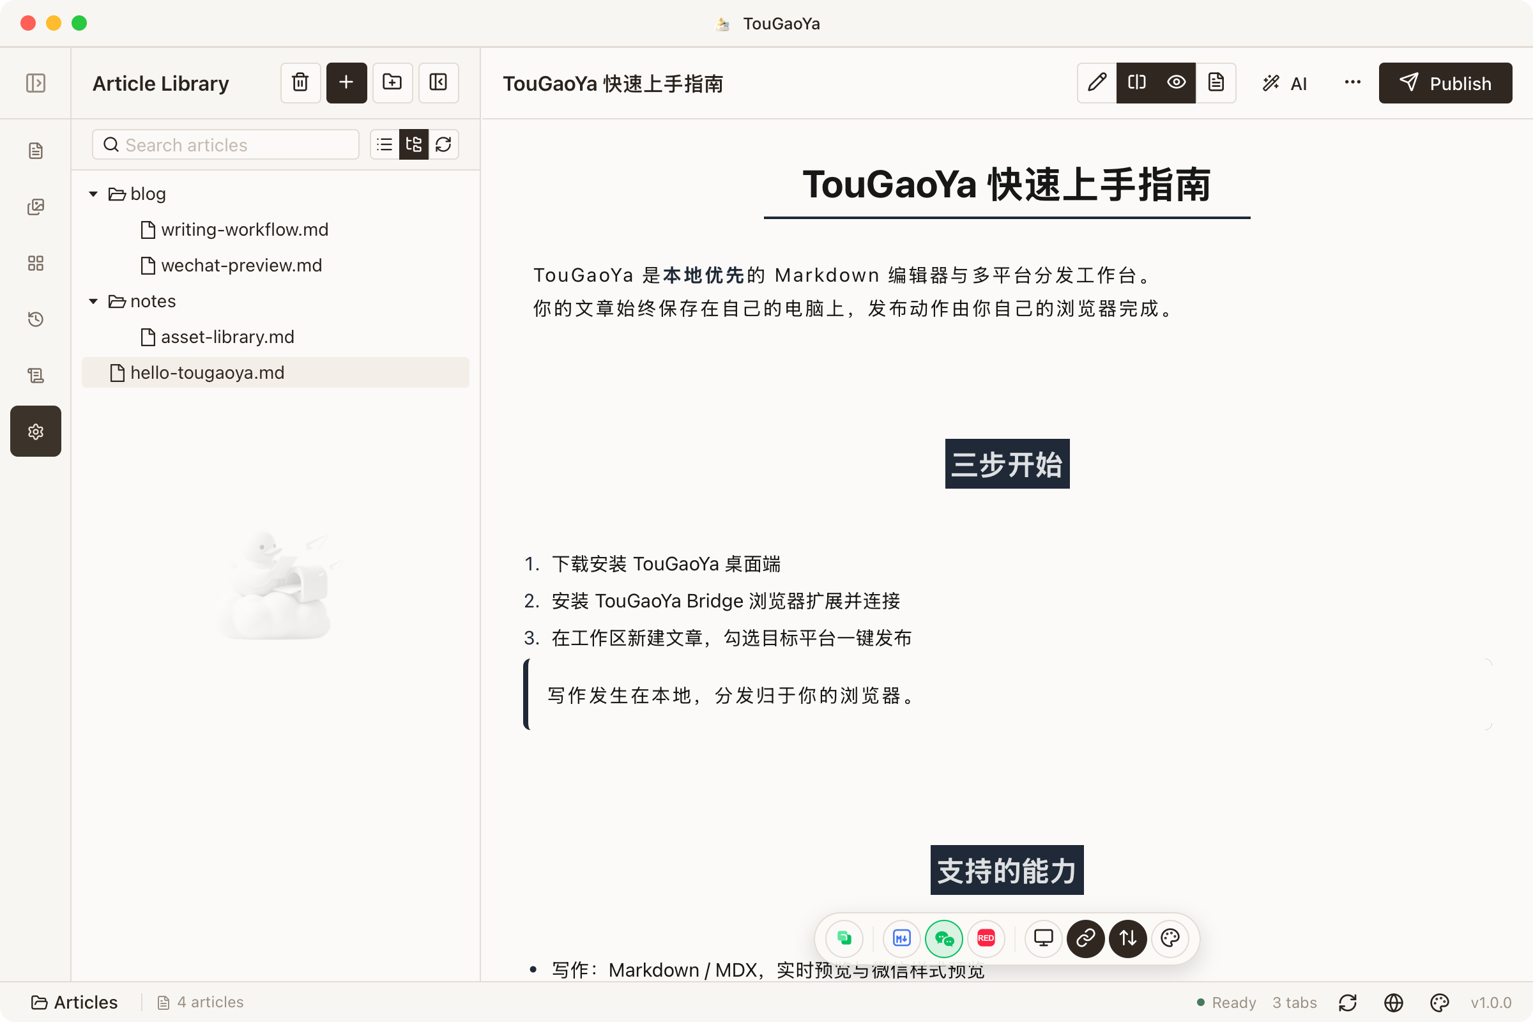Click the 支持的能力 heading in preview
Screen dimensions: 1533x1022
pyautogui.click(x=1007, y=870)
